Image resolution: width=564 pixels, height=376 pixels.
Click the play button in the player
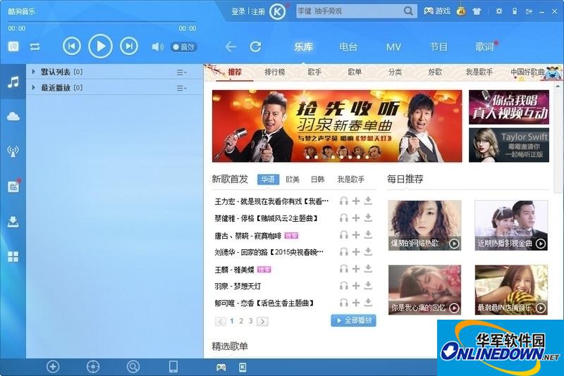[x=100, y=46]
